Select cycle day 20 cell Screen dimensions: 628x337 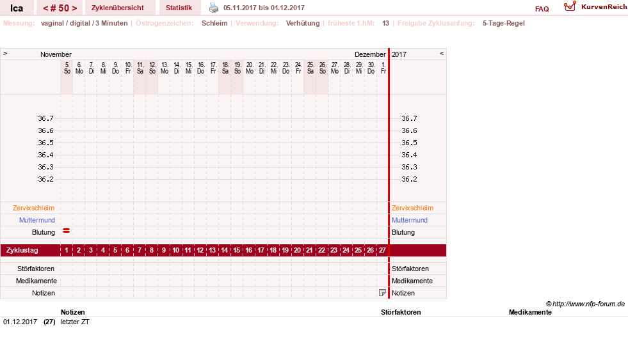[x=297, y=250]
